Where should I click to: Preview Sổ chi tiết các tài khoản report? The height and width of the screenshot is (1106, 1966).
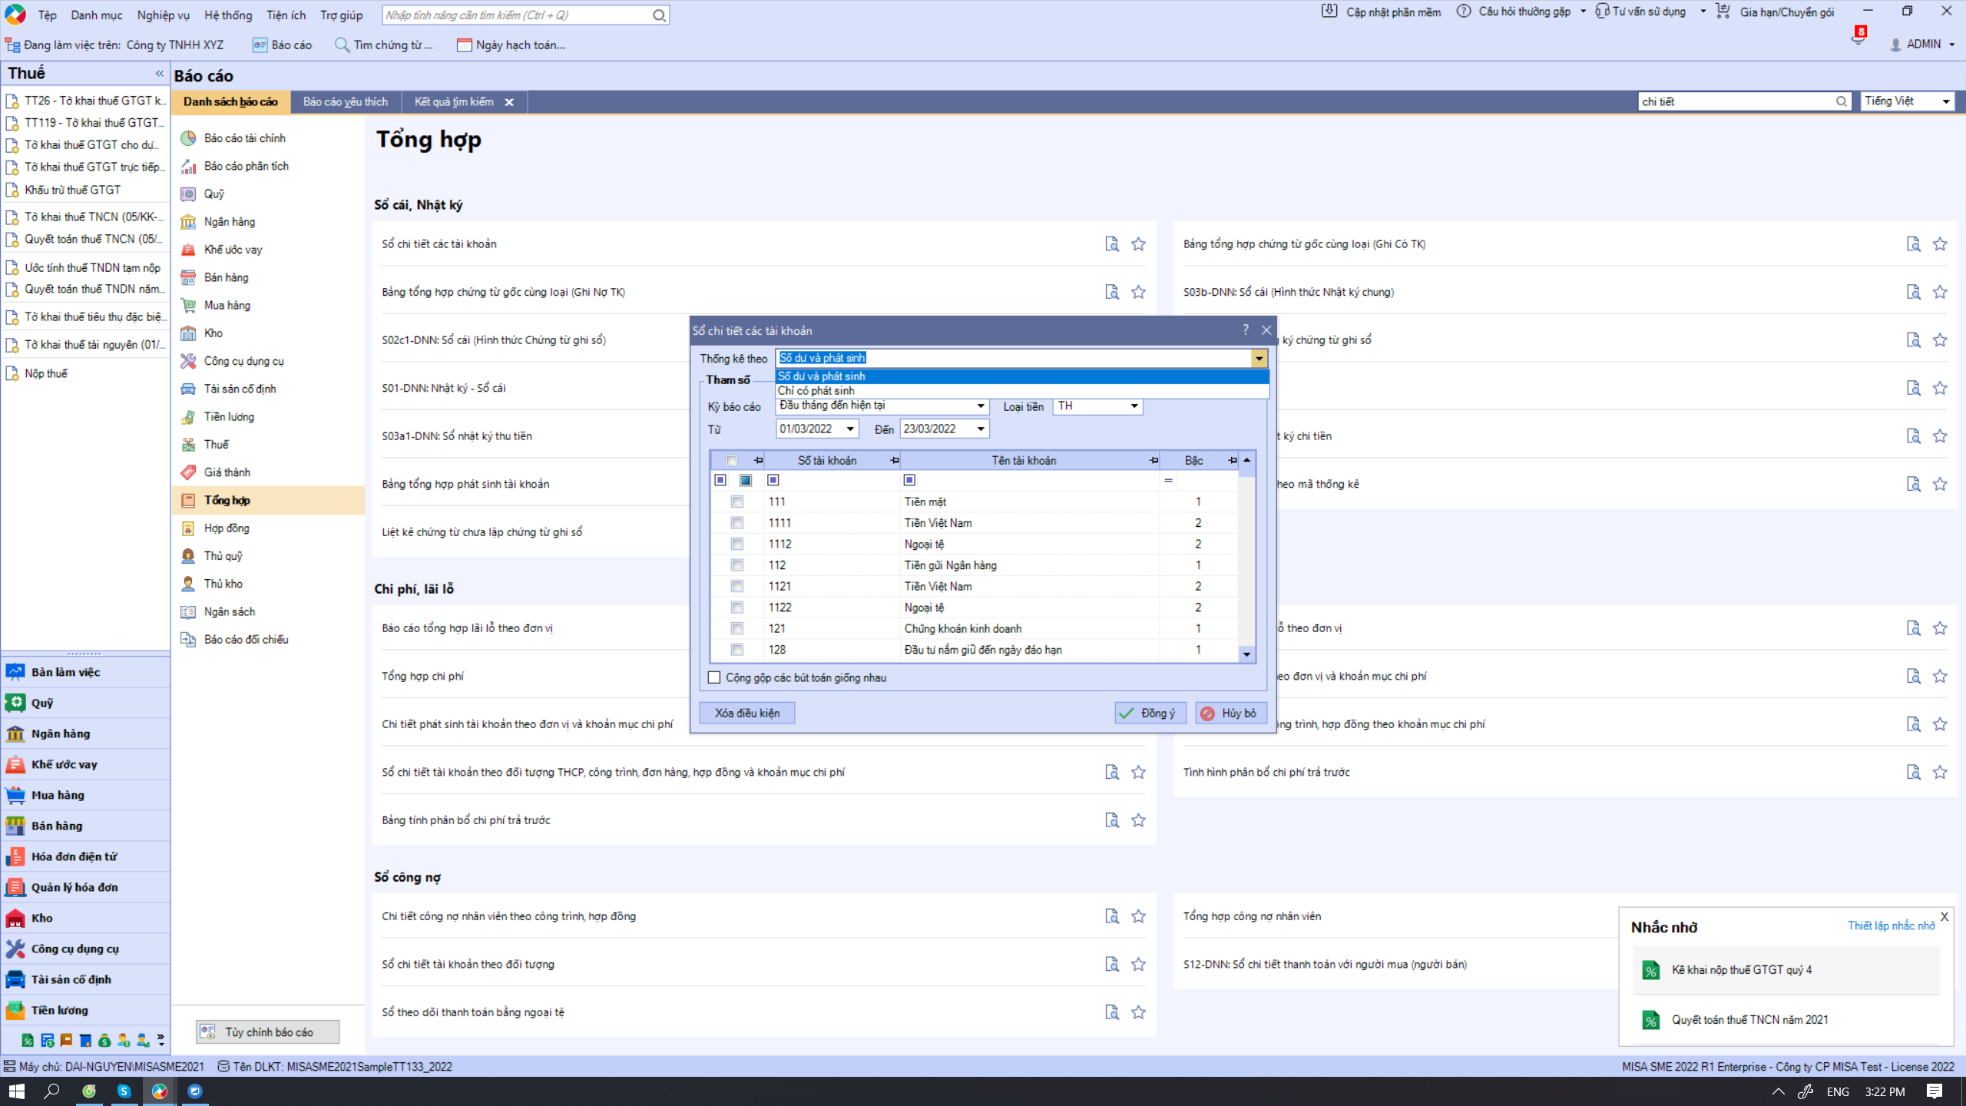[x=1111, y=244]
